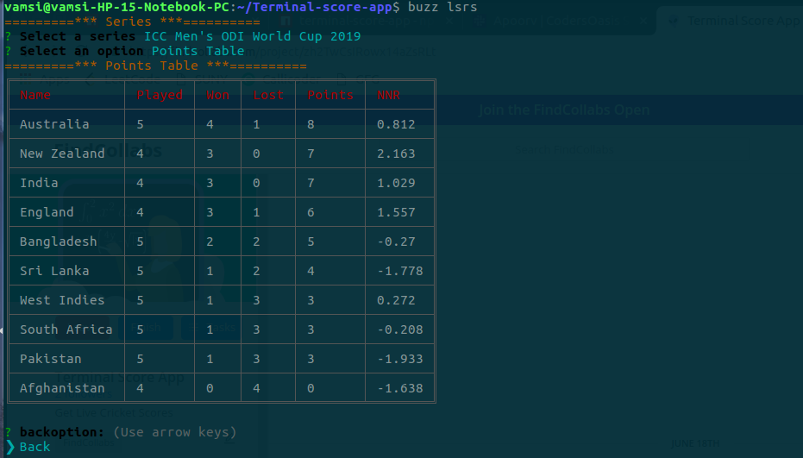Image resolution: width=803 pixels, height=458 pixels.
Task: Click the NNR column header
Action: pos(388,95)
